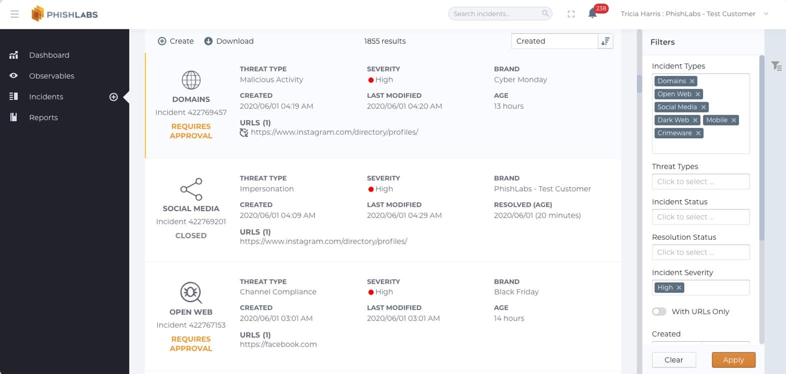Expand the user account dropdown chevron
Image resolution: width=786 pixels, height=374 pixels.
(766, 14)
